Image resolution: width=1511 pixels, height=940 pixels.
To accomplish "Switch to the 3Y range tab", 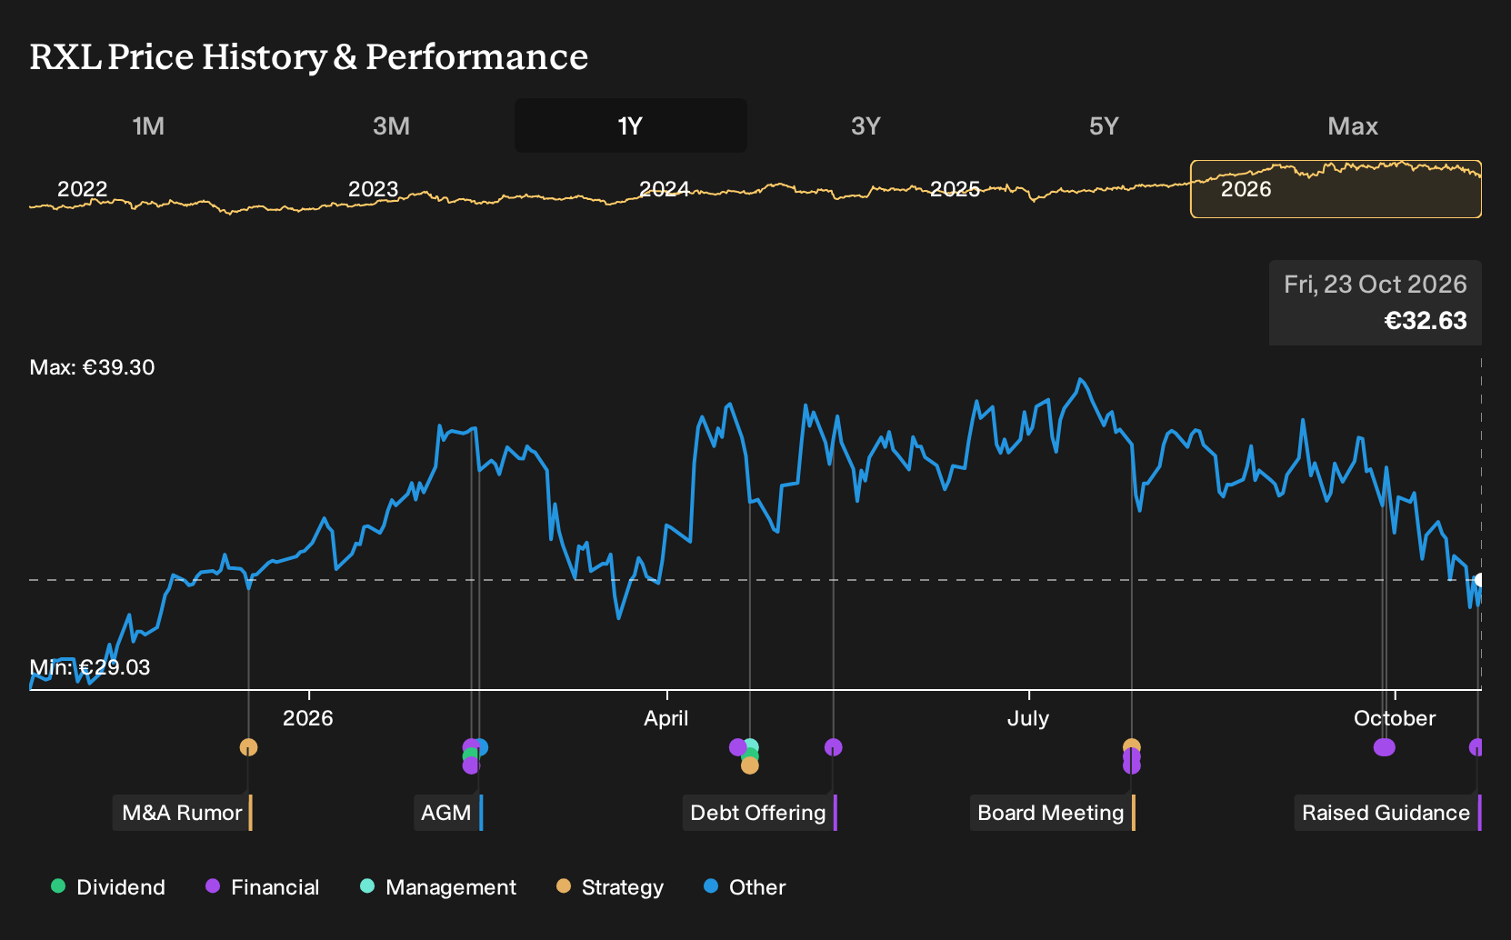I will 866,125.
